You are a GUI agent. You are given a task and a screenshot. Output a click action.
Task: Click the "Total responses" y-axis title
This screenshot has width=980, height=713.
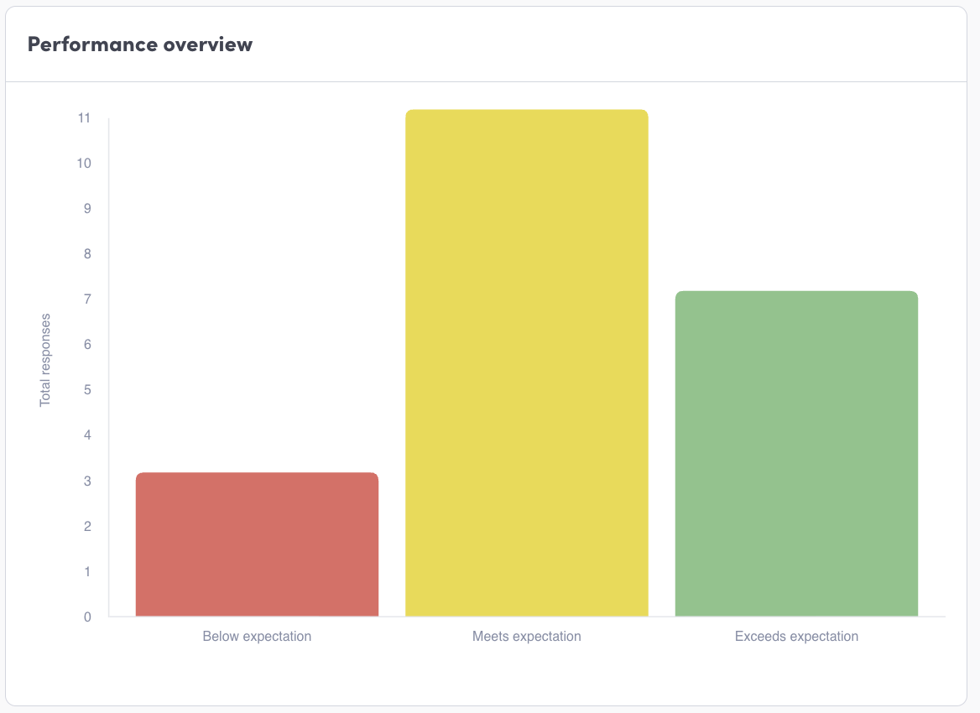click(45, 360)
